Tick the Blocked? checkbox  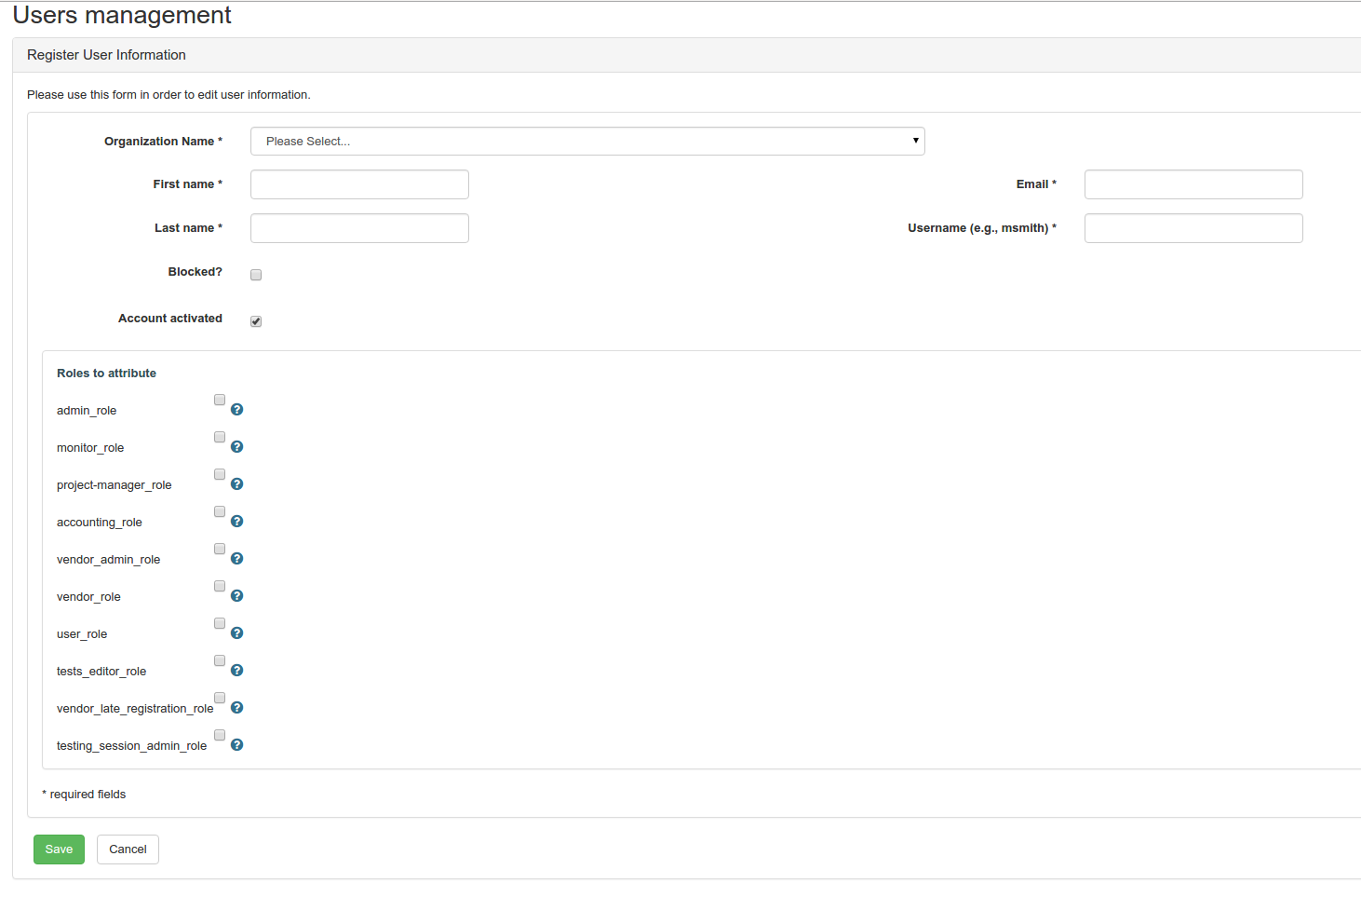[x=256, y=275]
